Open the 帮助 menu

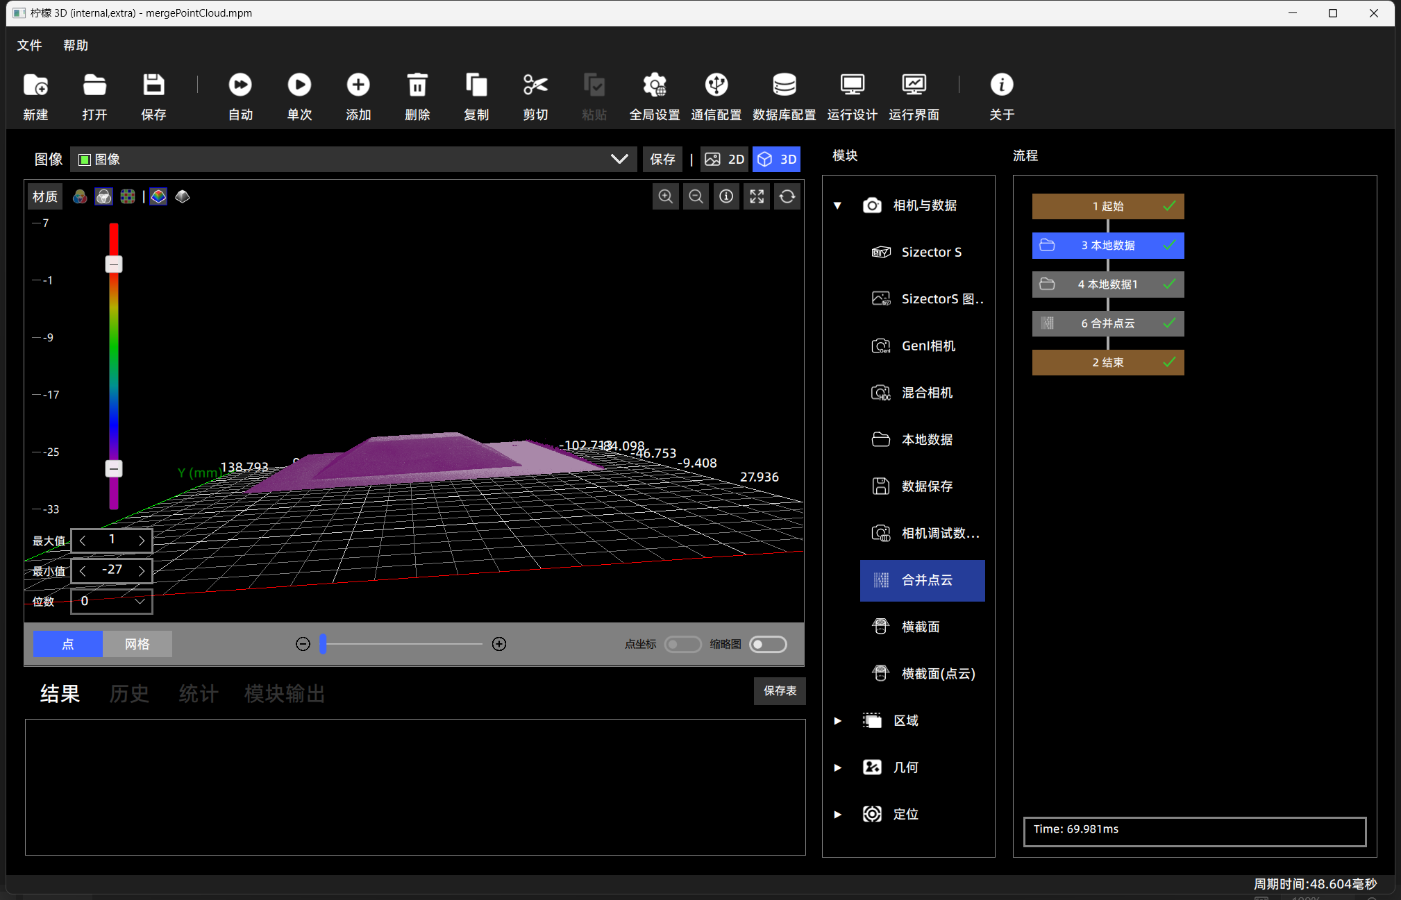(76, 46)
